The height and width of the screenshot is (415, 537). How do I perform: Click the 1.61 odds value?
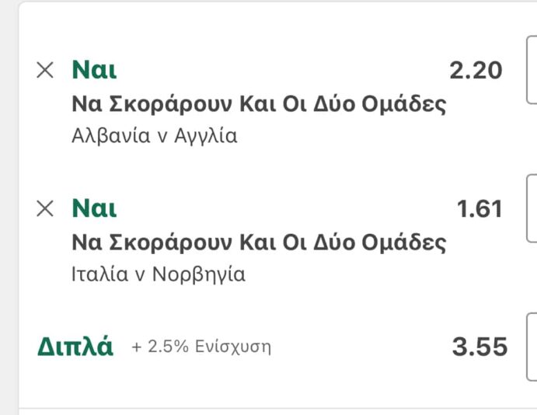tap(479, 209)
